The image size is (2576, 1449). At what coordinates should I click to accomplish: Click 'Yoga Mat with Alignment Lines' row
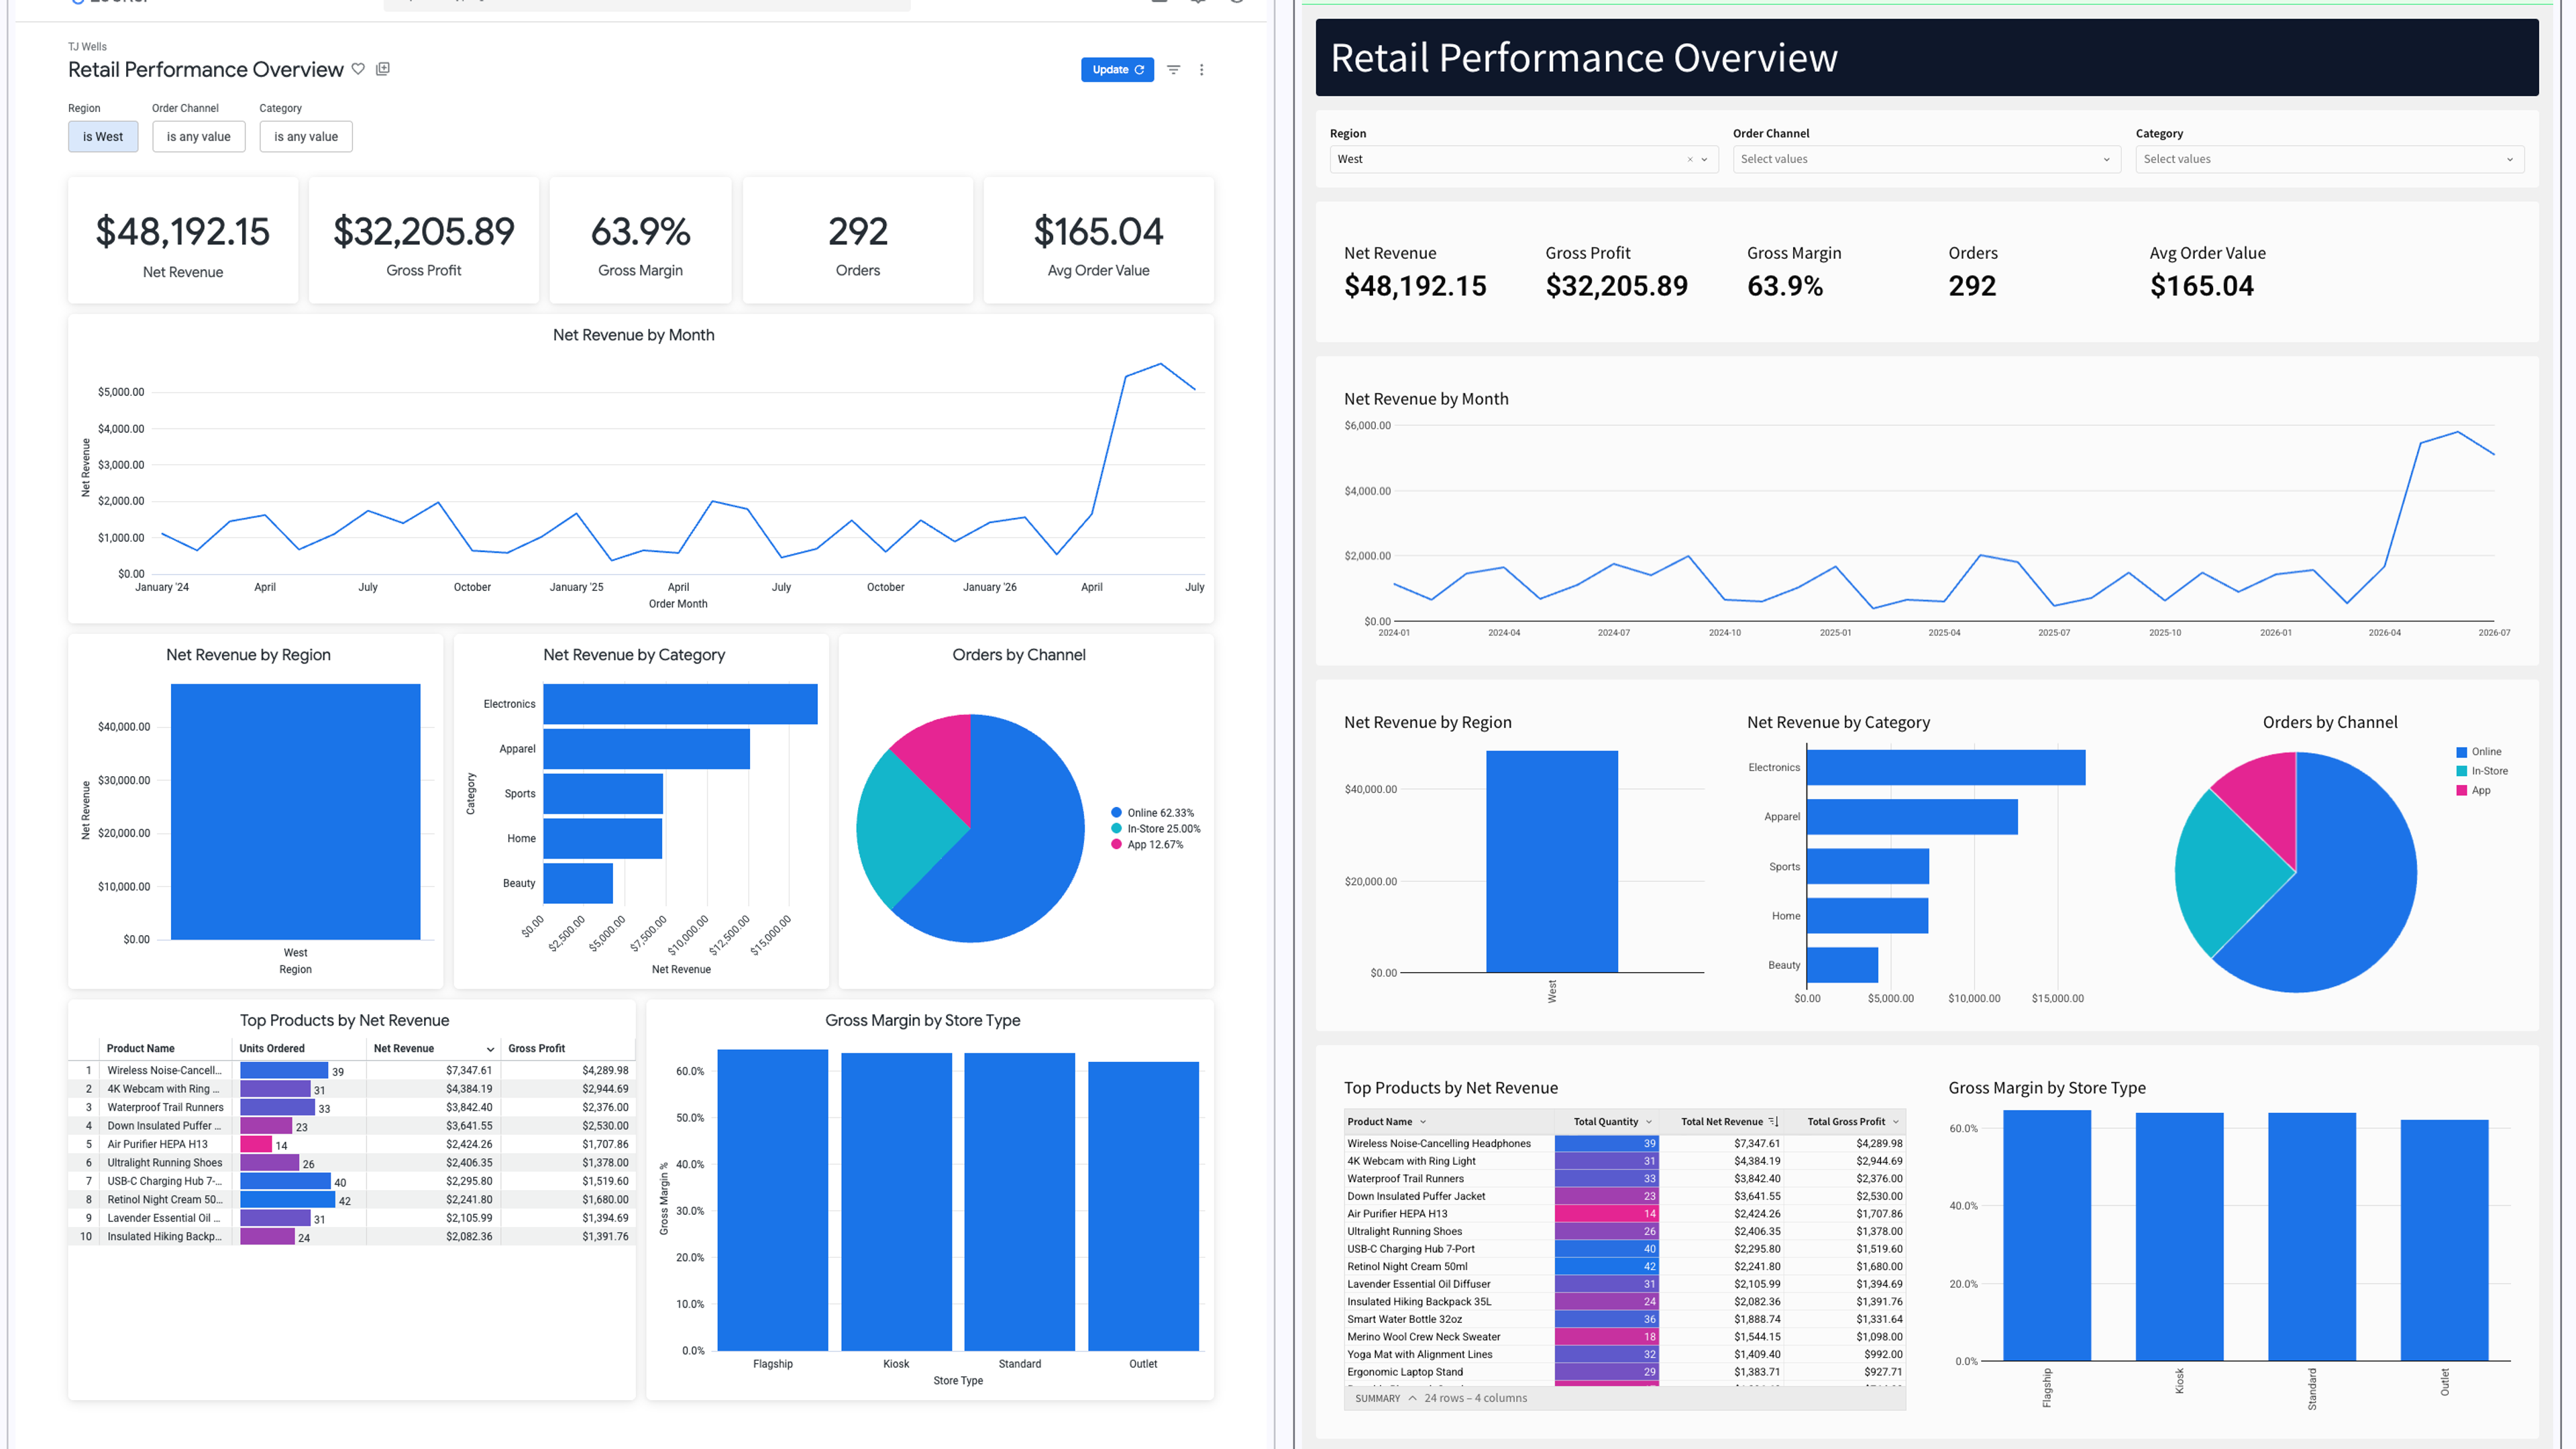tap(1624, 1354)
